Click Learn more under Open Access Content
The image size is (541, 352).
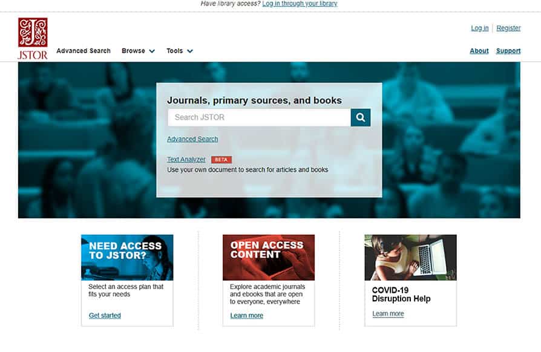tap(247, 316)
